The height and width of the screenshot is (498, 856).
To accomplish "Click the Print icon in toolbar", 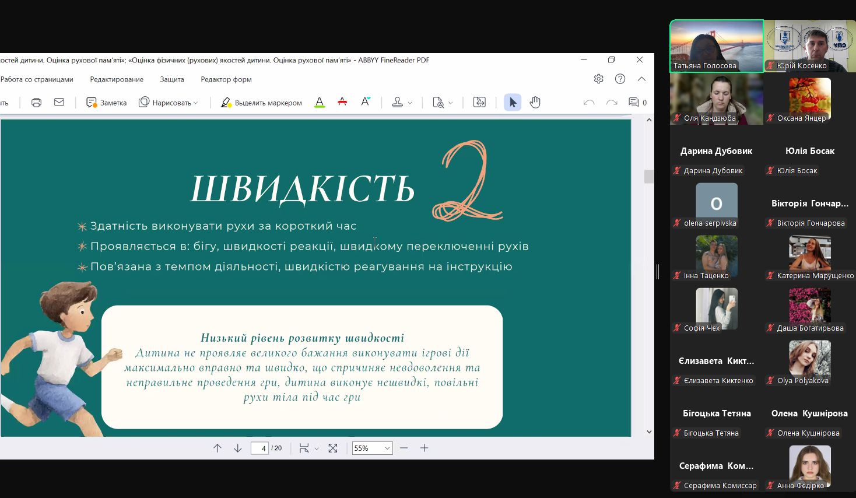I will (x=36, y=103).
